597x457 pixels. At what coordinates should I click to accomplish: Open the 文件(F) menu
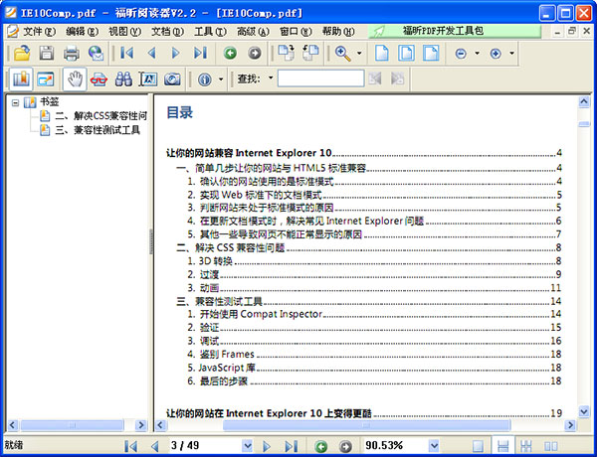click(39, 31)
